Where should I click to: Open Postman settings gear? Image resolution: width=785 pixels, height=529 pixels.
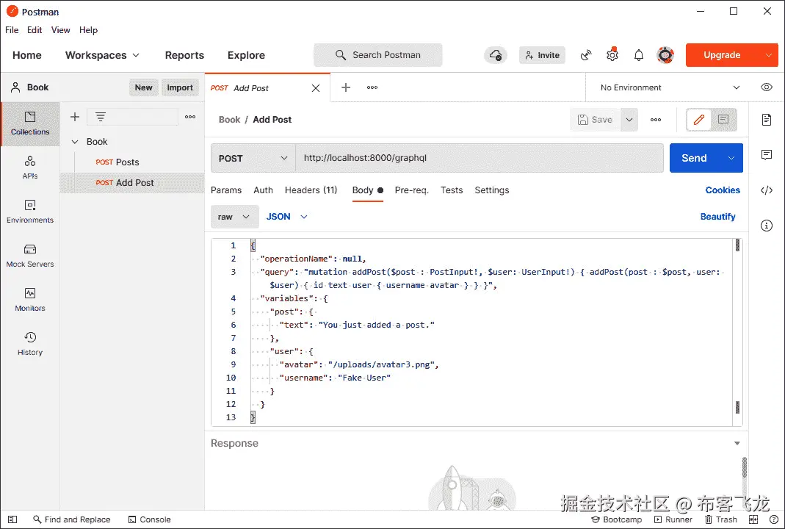click(x=612, y=55)
